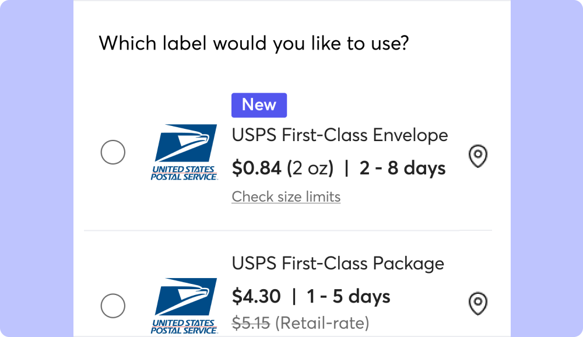Click the USPS First-Class Envelope title
This screenshot has width=583, height=337.
point(340,135)
